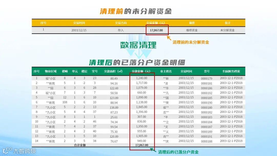277x156 pixels.
Task: Select the 楼幢 column header
Action: click(x=65, y=71)
